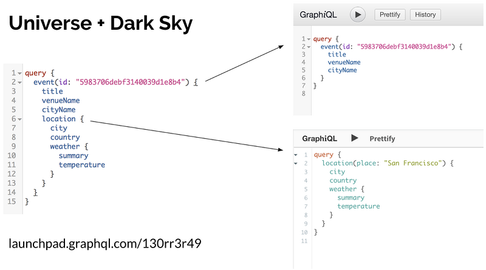486x270 pixels.
Task: Click 'cityName' field in the left editor
Action: click(58, 110)
